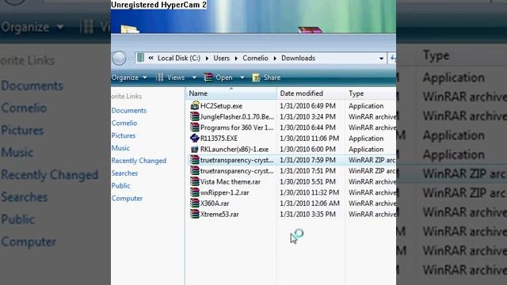Viewport: 507px width, 285px height.
Task: Expand the Open button dropdown arrow
Action: [x=242, y=78]
